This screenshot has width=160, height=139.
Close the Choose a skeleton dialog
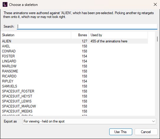tap(155, 4)
